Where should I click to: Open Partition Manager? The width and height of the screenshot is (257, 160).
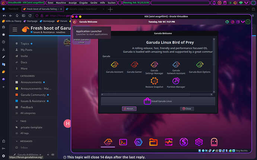tap(176, 83)
